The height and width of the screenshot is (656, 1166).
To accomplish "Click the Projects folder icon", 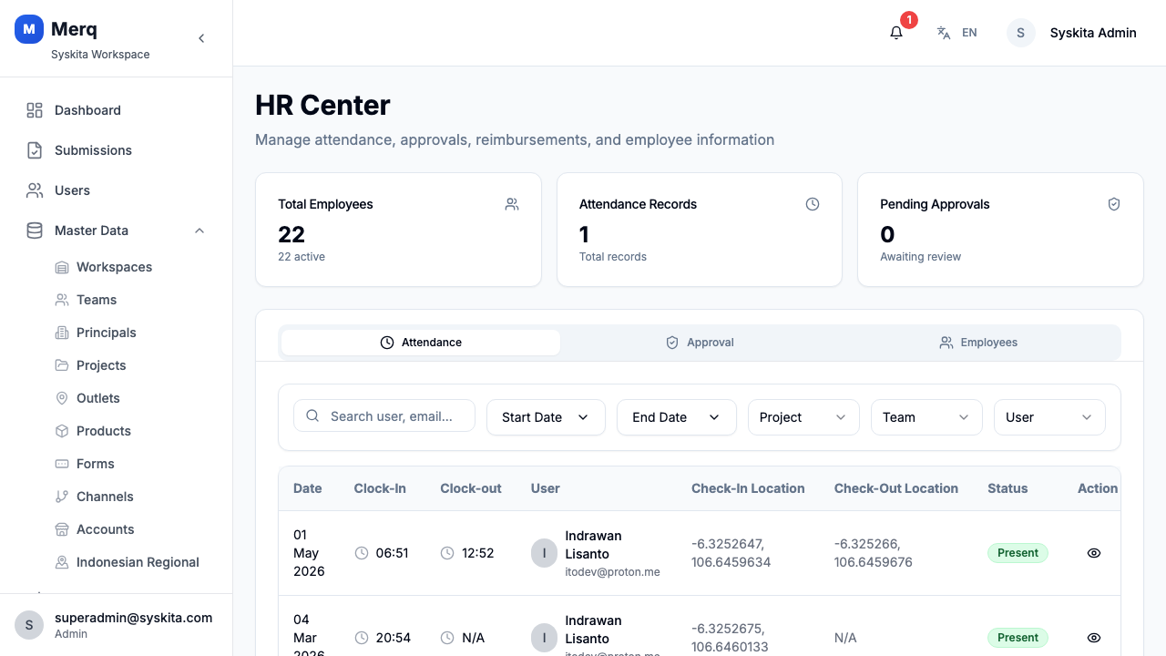I will [62, 365].
